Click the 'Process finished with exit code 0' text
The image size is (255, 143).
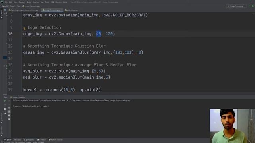tap(31, 106)
